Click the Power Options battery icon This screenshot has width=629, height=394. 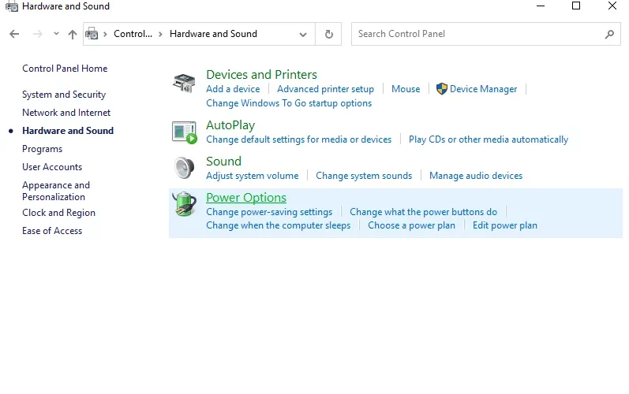click(184, 204)
